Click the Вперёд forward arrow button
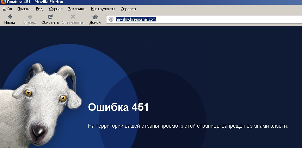The height and width of the screenshot is (148, 302). [x=30, y=19]
